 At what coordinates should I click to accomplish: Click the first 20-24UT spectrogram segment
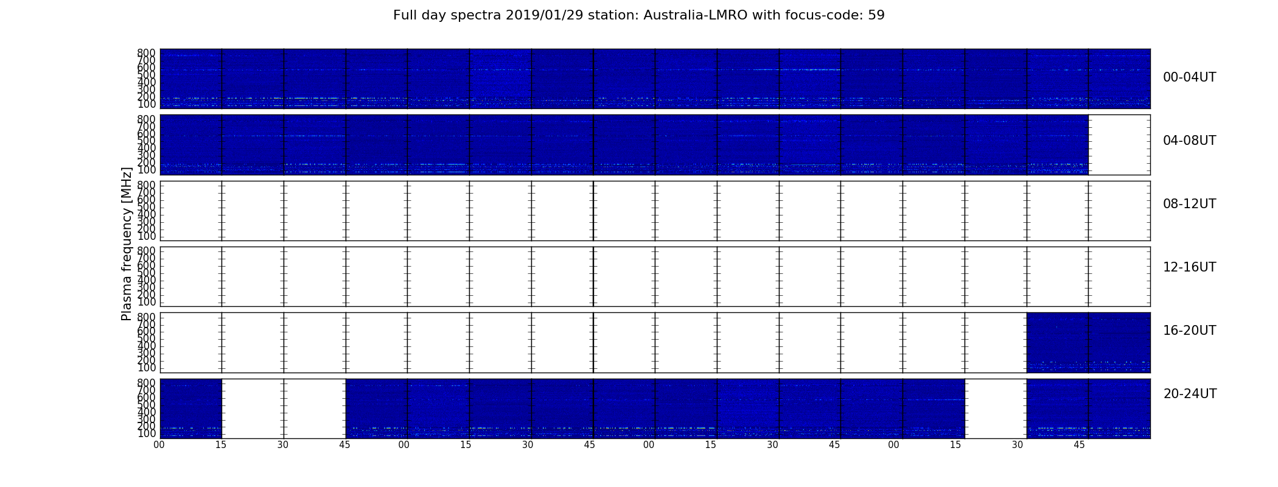coord(190,408)
